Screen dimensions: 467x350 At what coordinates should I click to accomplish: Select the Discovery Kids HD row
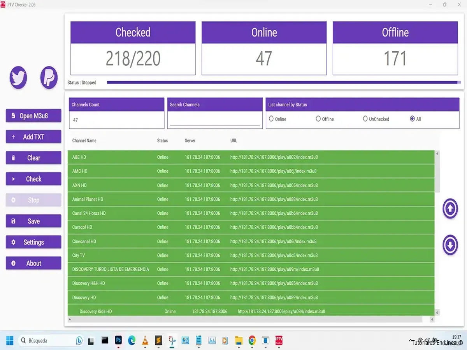pos(251,311)
